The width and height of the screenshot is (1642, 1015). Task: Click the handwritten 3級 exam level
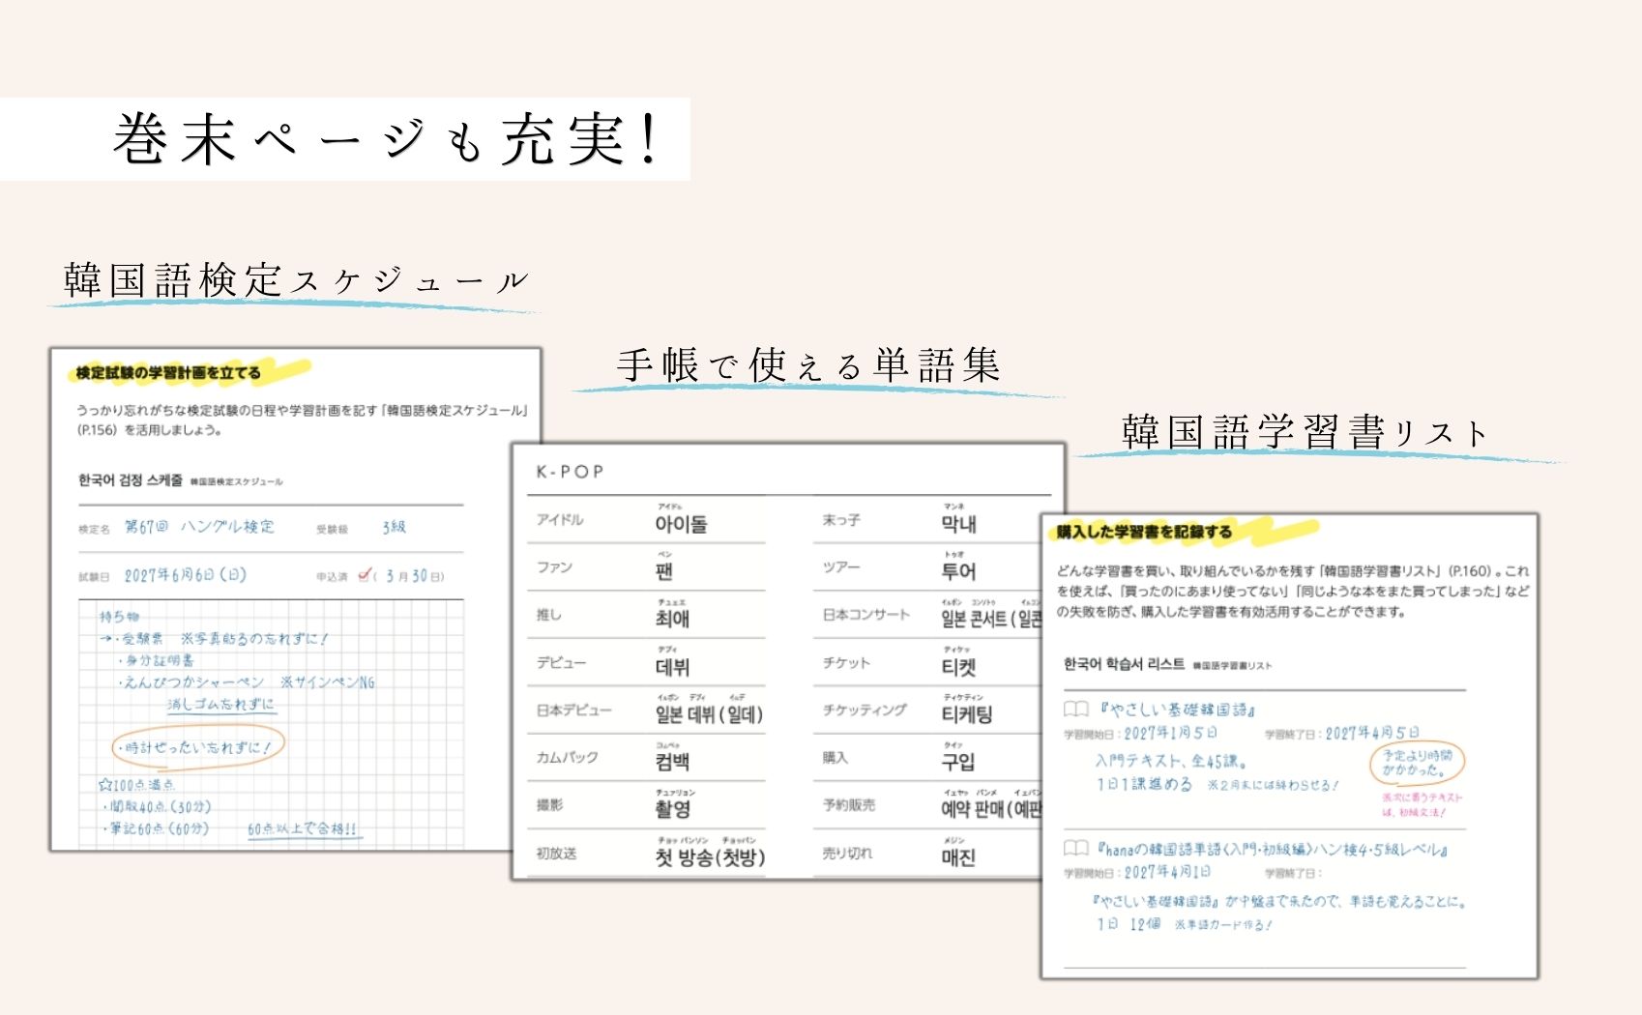pos(394,527)
